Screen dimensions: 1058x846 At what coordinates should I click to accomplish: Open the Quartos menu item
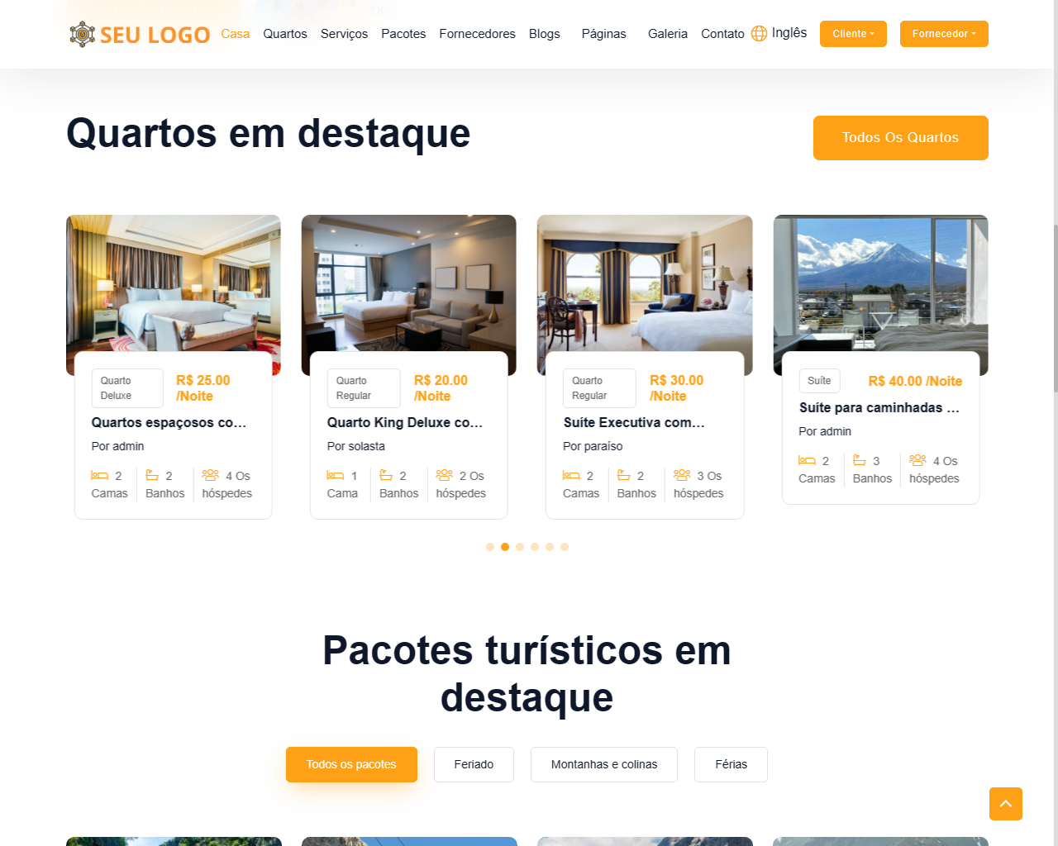[x=285, y=34]
